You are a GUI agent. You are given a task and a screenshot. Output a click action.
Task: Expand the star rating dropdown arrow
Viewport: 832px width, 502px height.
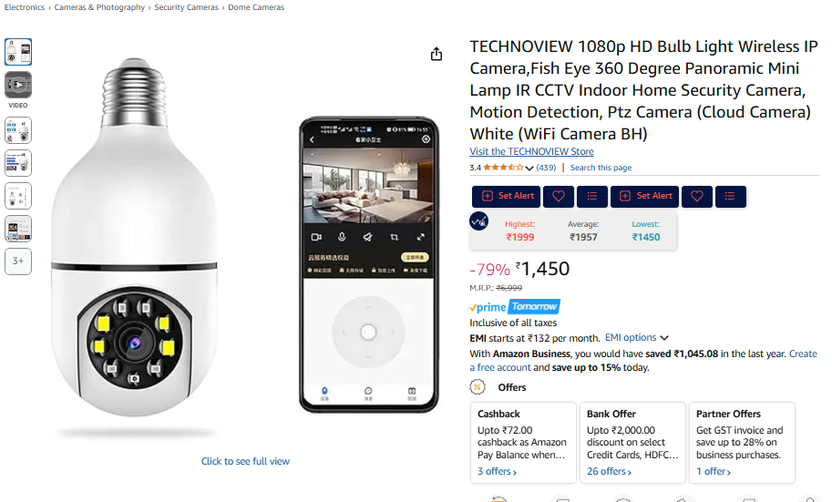point(529,169)
